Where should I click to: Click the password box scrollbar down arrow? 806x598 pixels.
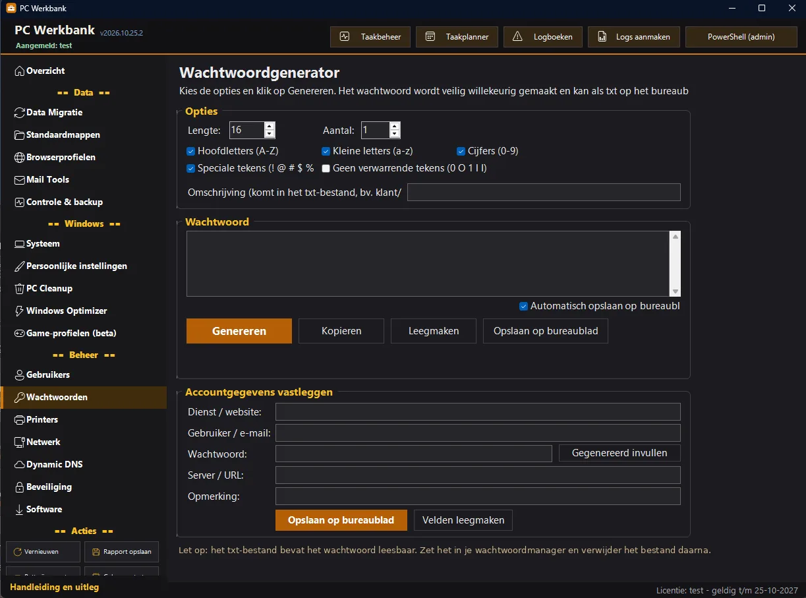coord(675,291)
